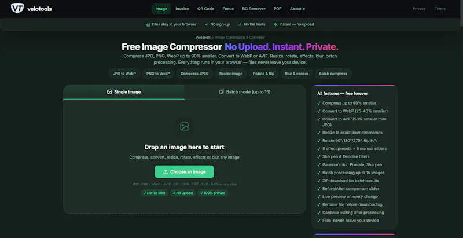Click the image icon in Single image tab
Viewport: 463px width, 238px height.
(x=109, y=92)
